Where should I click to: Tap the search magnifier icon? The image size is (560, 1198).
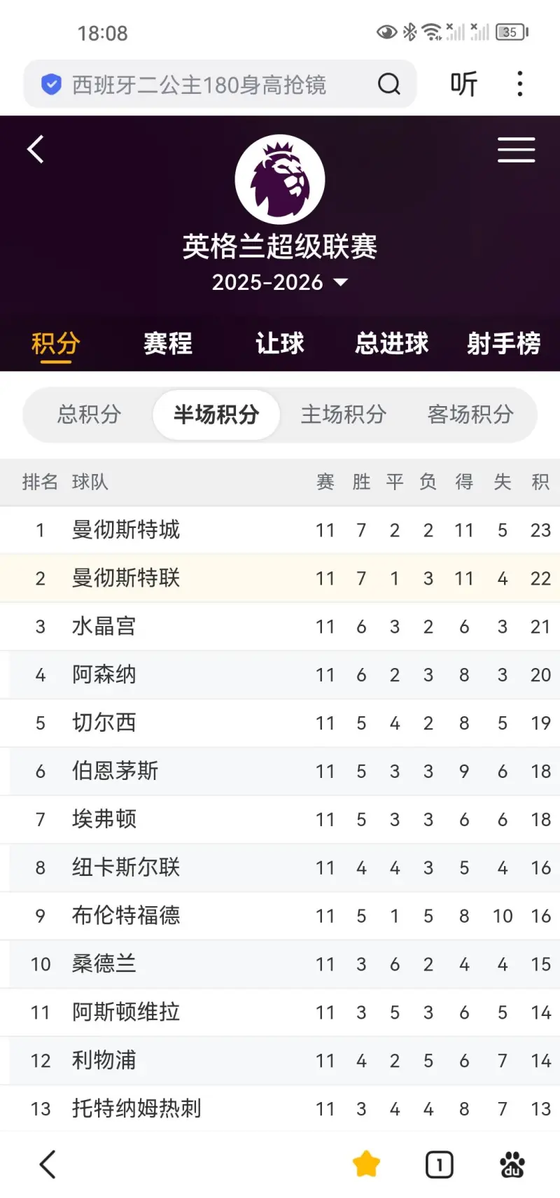[388, 85]
